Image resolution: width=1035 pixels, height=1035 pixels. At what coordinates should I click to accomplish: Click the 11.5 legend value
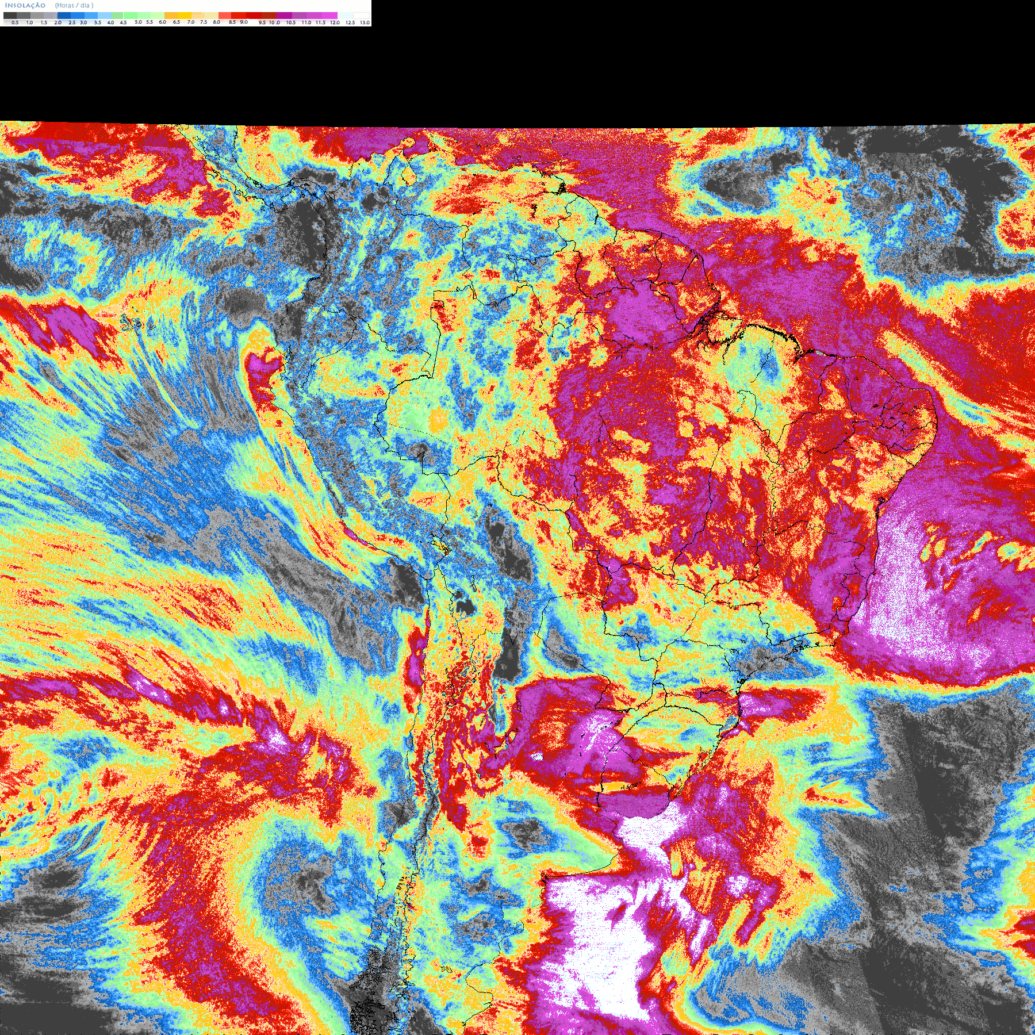pos(320,22)
